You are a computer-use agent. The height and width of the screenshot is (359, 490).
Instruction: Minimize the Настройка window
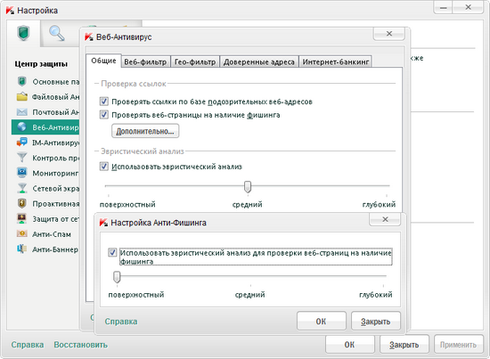(443, 8)
